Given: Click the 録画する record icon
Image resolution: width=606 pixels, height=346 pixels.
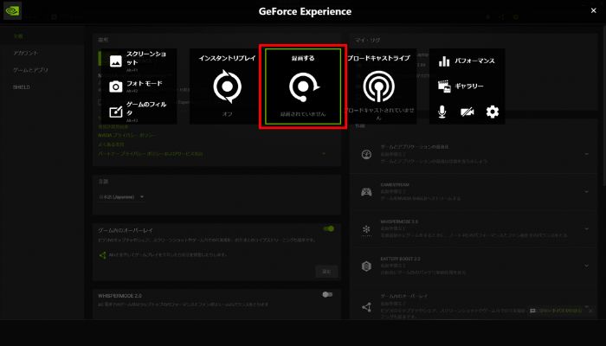Looking at the screenshot, I should [x=303, y=87].
